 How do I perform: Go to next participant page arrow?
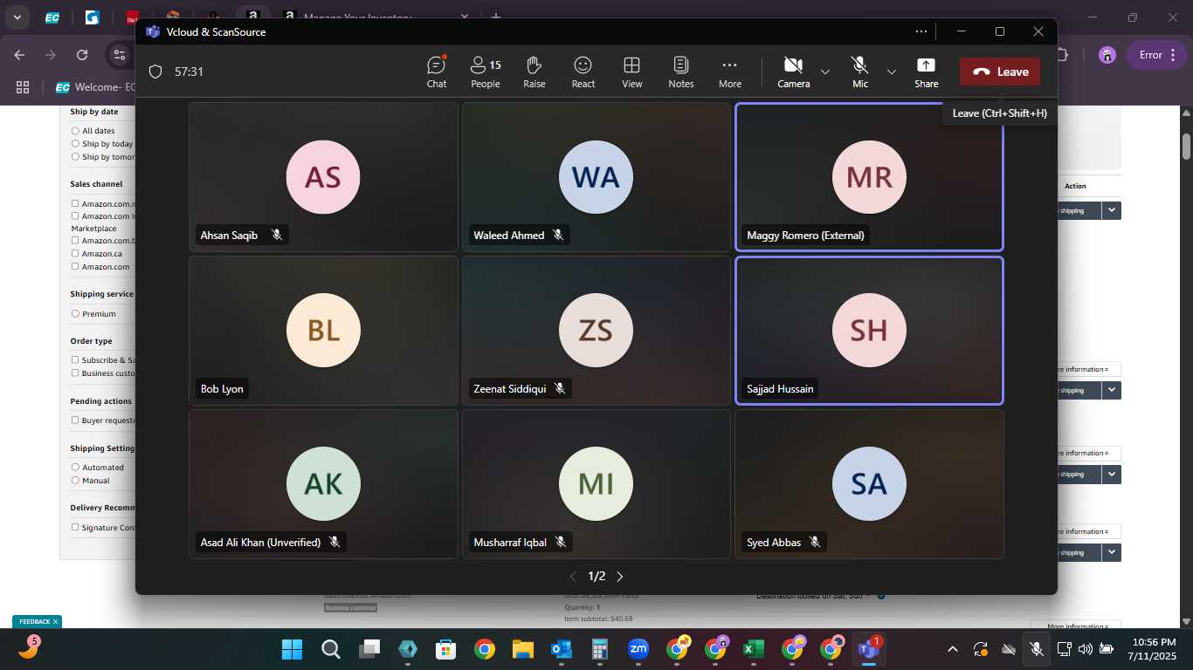click(620, 577)
